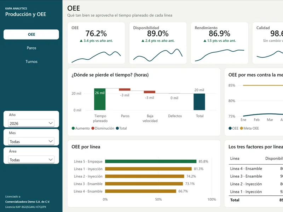Click Comercializadora Demo S.A. de C.V. text
This screenshot has width=283, height=212.
point(28,202)
